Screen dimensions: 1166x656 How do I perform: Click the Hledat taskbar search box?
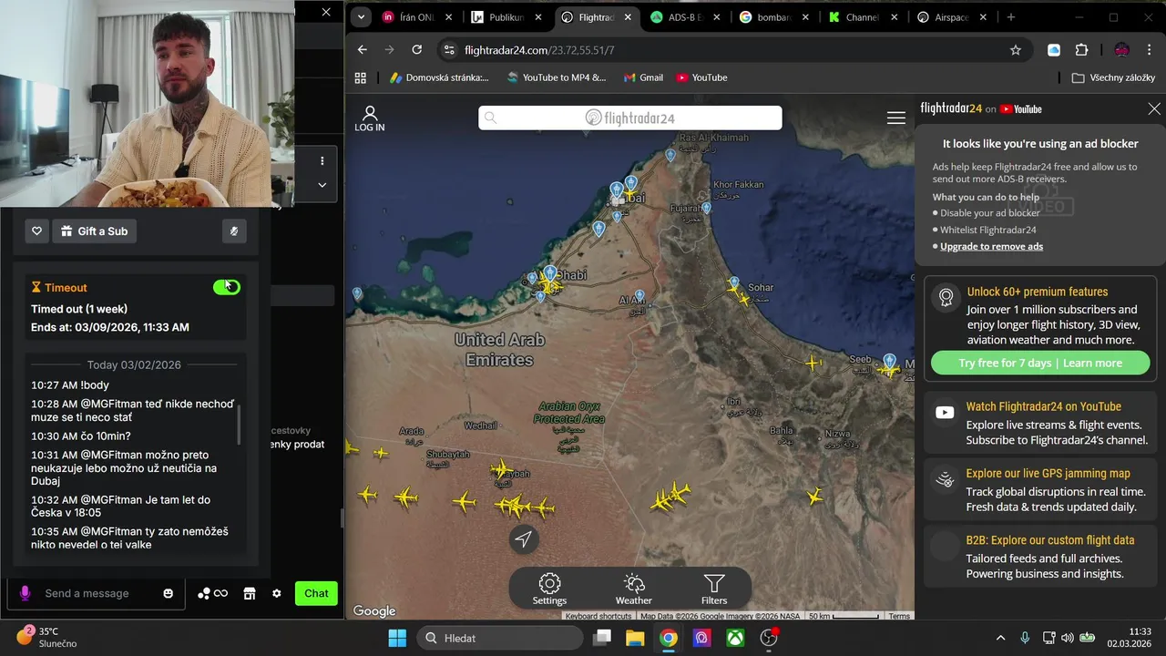[500, 638]
